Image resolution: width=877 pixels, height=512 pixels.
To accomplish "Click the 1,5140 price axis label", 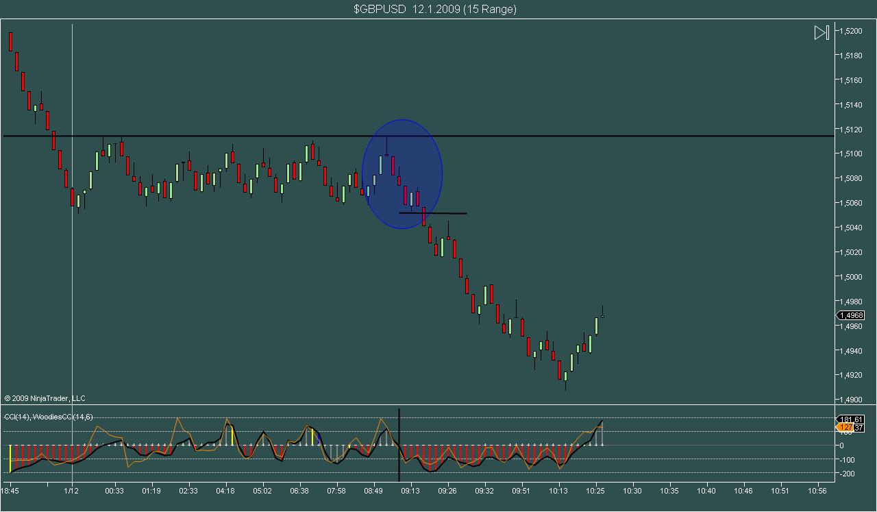I will click(x=852, y=105).
